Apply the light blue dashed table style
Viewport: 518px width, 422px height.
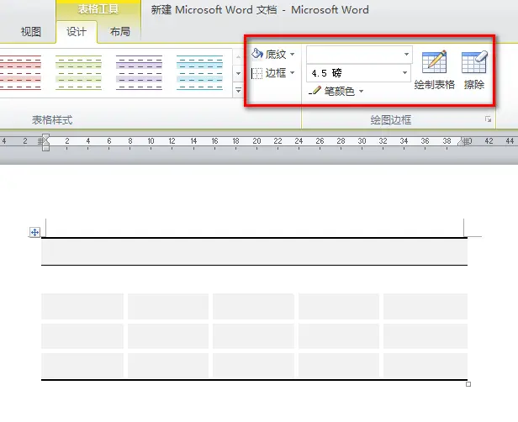point(200,72)
